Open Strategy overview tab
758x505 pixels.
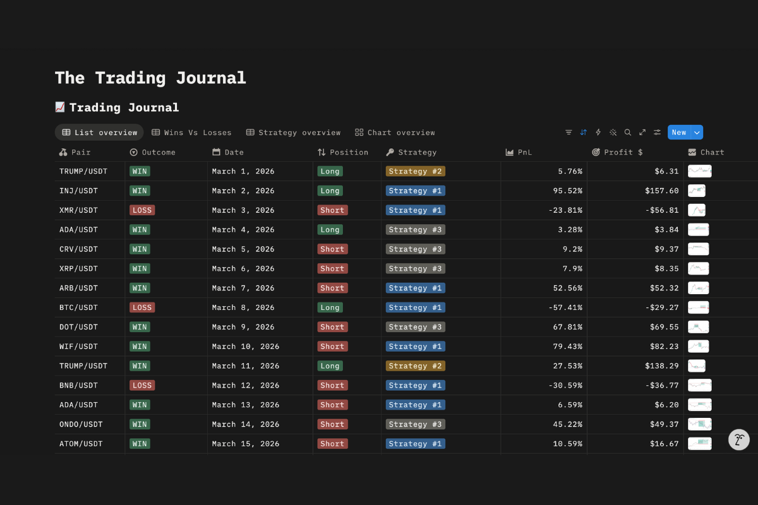coord(293,133)
